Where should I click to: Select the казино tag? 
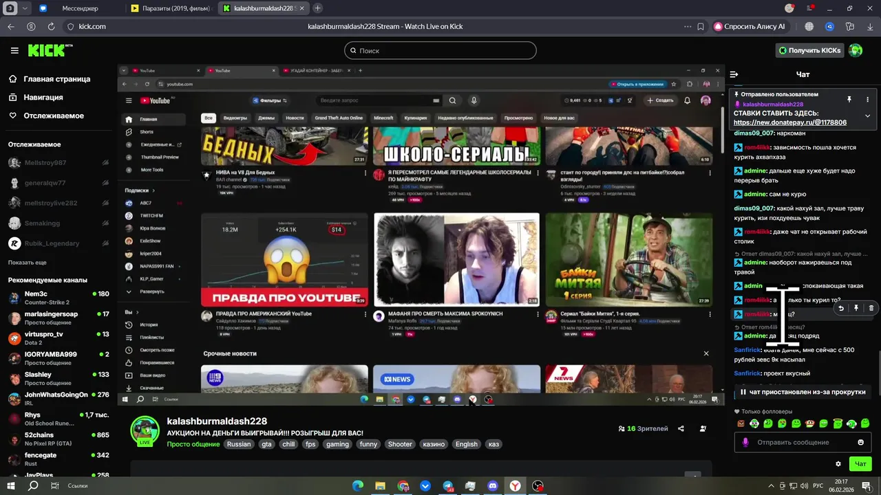(x=434, y=444)
